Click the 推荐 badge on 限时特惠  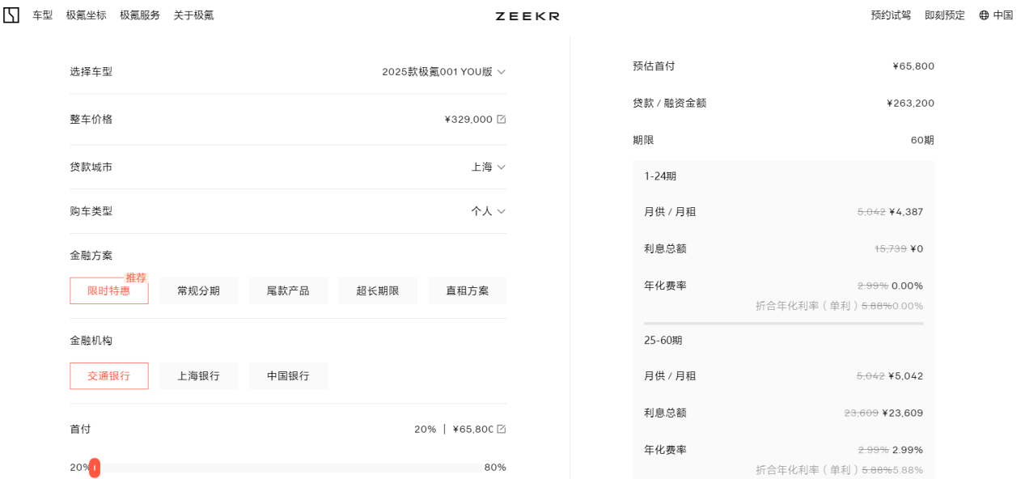coord(136,278)
